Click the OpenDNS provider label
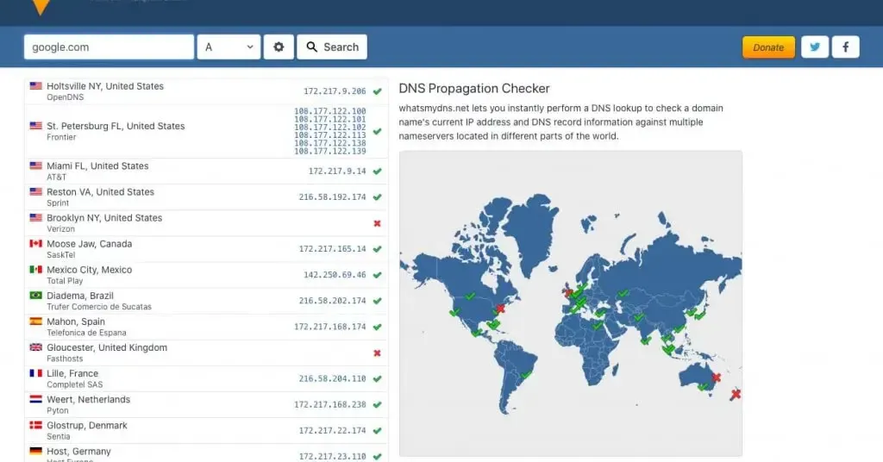883x462 pixels. click(x=66, y=97)
